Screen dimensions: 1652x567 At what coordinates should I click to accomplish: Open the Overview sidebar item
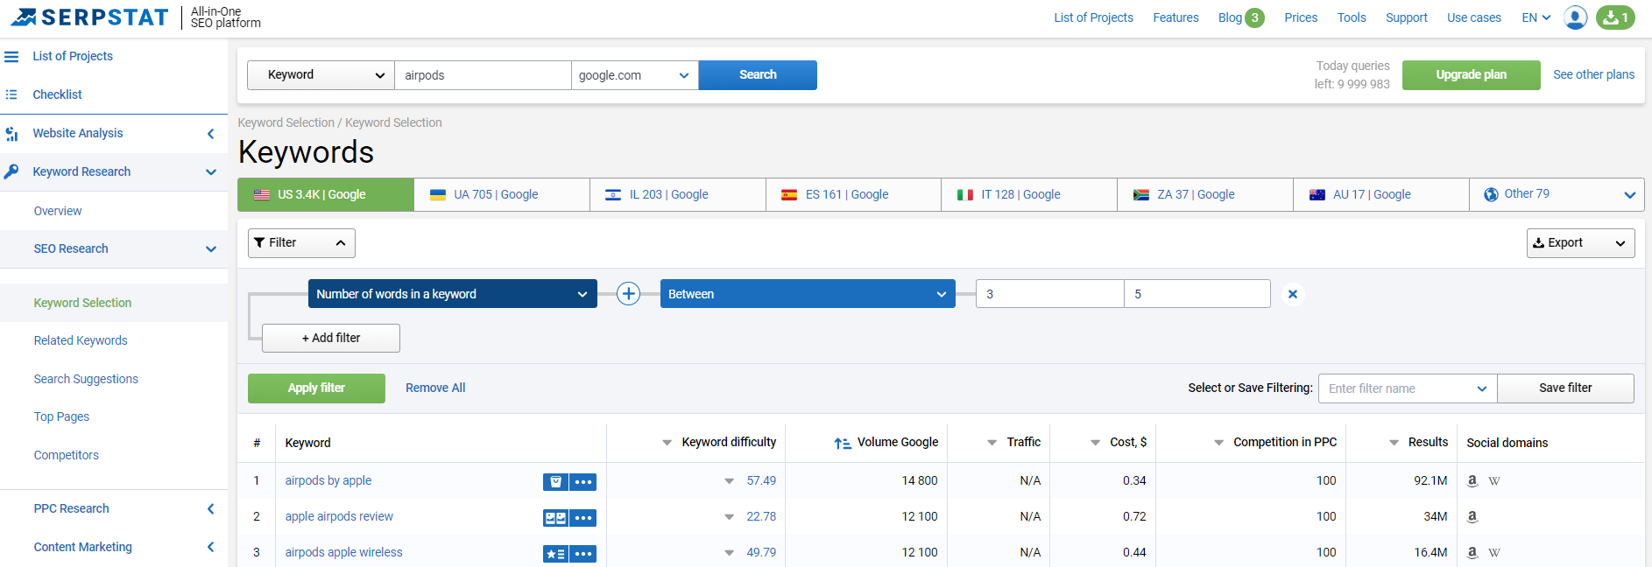[x=58, y=211]
